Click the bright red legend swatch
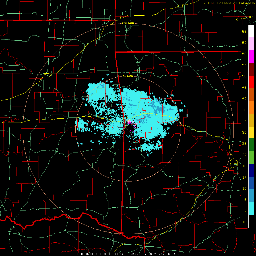 pos(251,82)
